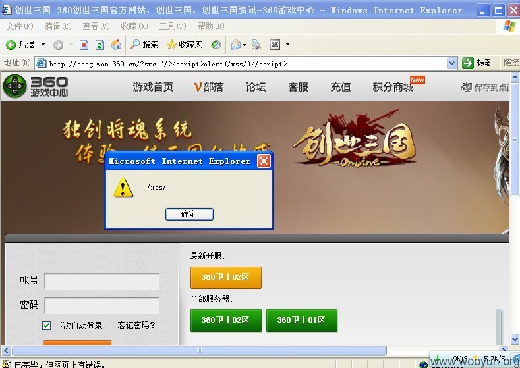Click the status bar error warning icon
520x368 pixels.
[x=7, y=364]
